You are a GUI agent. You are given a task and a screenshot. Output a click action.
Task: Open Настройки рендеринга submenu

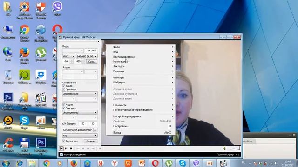tap(141, 116)
